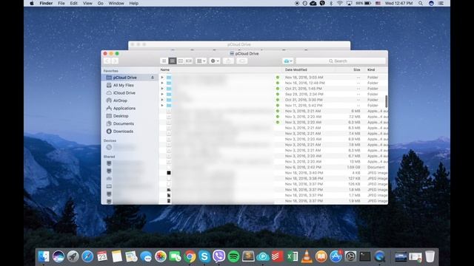The height and width of the screenshot is (266, 474).
Task: Expand folder modified Nov 18, 2016, 3:03 AM
Action: (162, 78)
